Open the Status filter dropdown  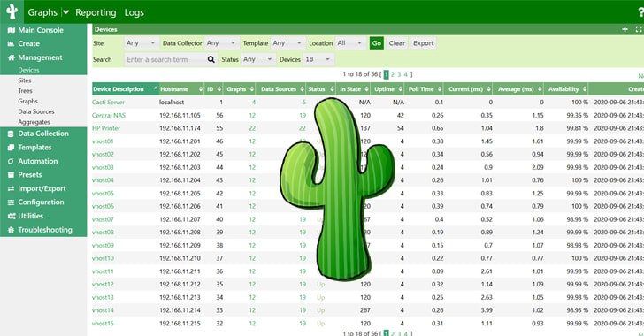(257, 59)
